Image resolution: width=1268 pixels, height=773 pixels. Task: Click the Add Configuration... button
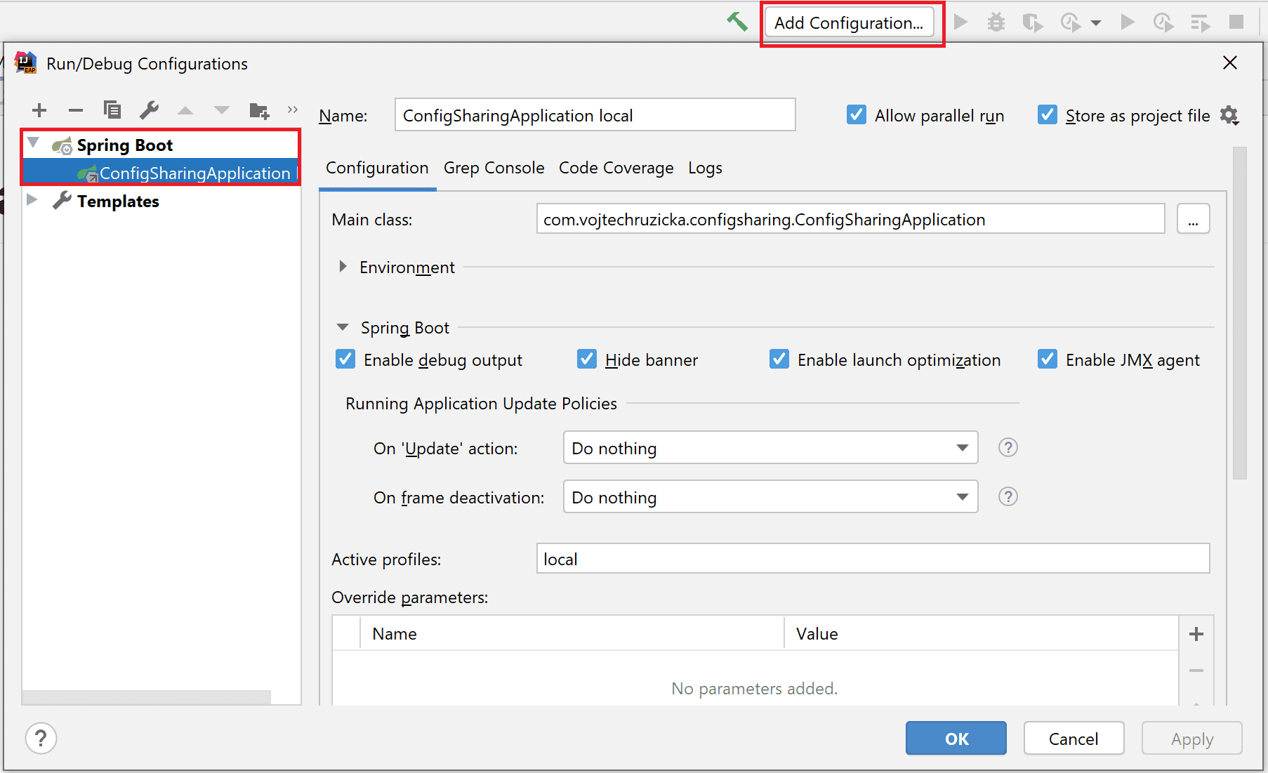click(x=849, y=23)
